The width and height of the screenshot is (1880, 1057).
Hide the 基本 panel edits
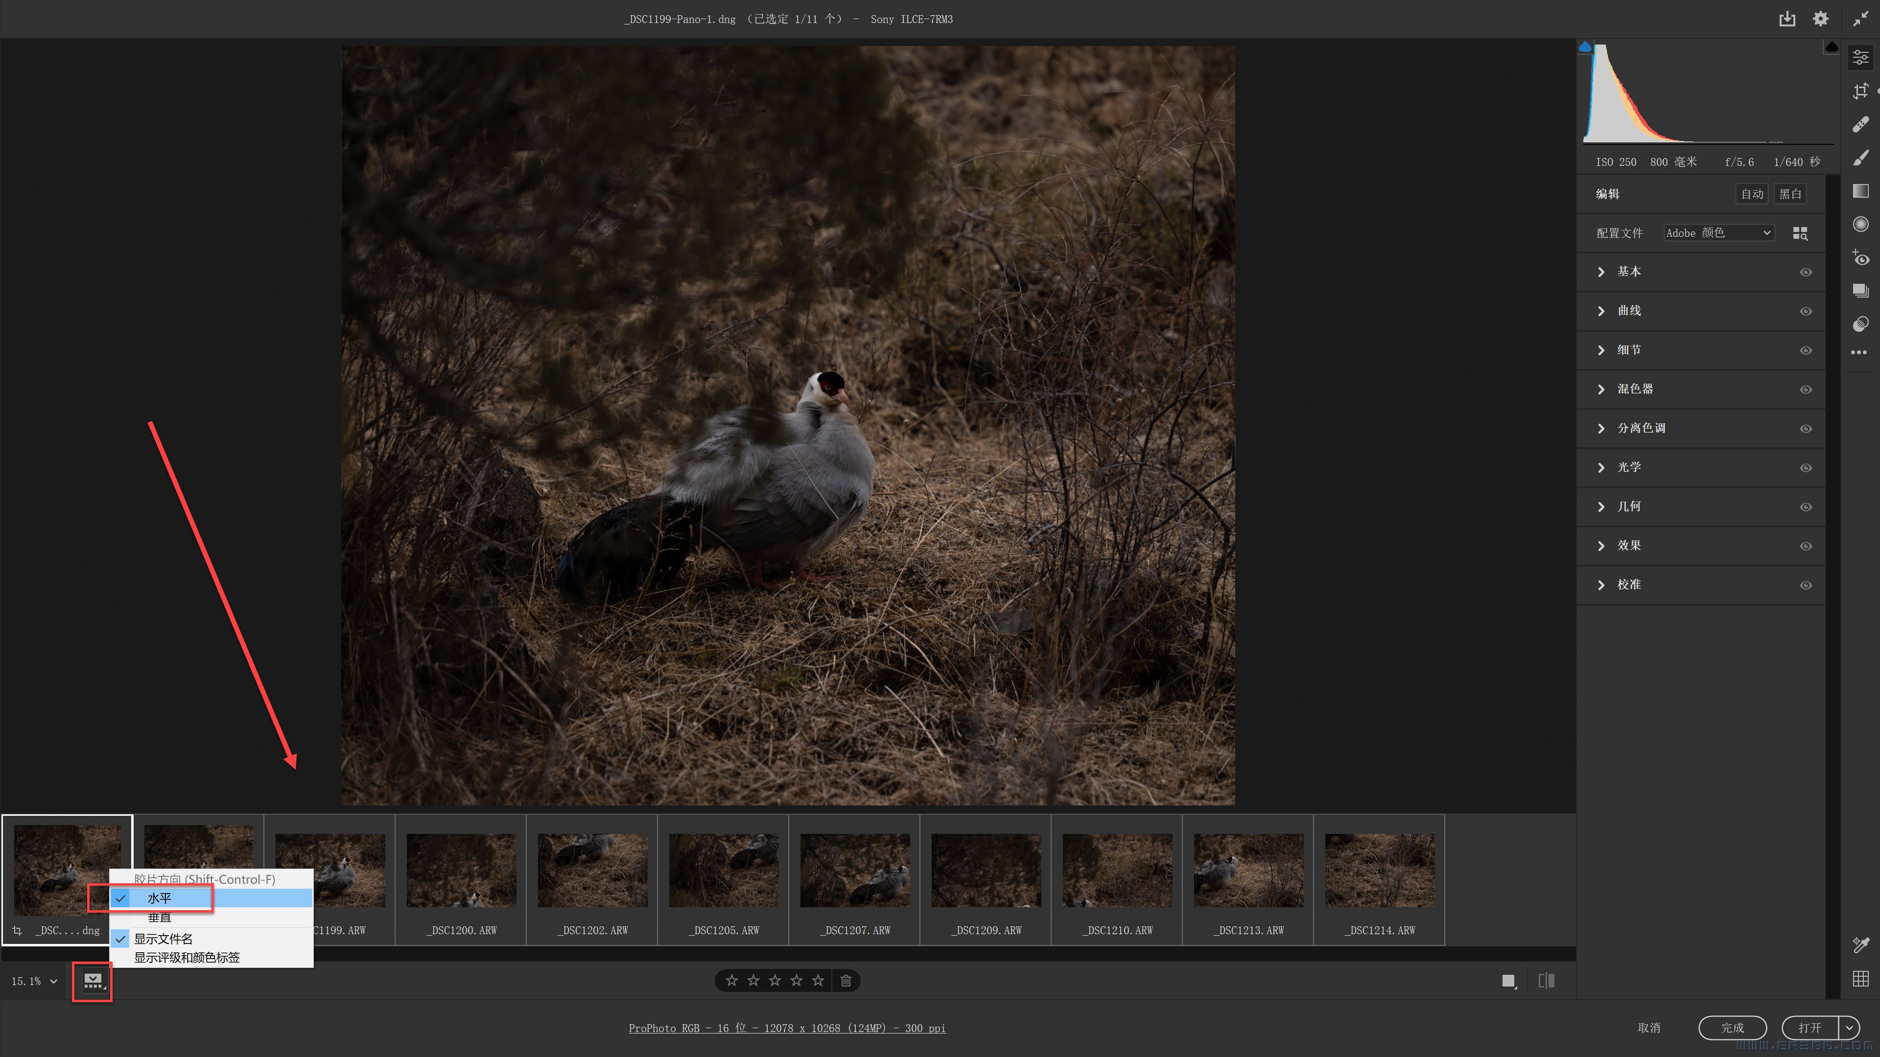[1806, 272]
